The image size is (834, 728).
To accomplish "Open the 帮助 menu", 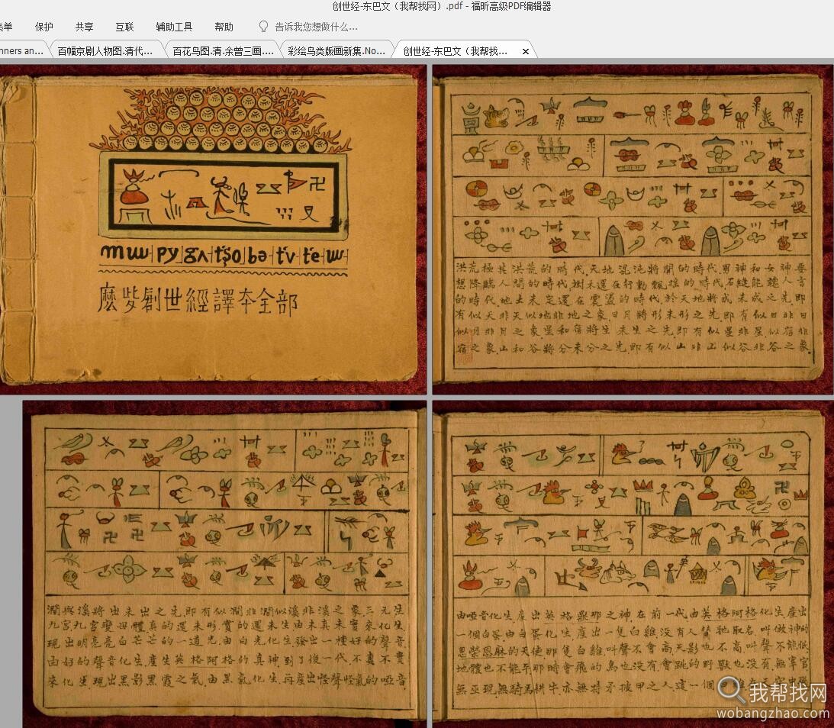I will (224, 27).
